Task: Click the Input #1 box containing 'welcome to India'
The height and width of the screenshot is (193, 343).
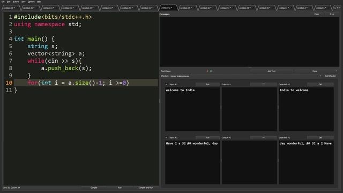Action: click(x=192, y=109)
